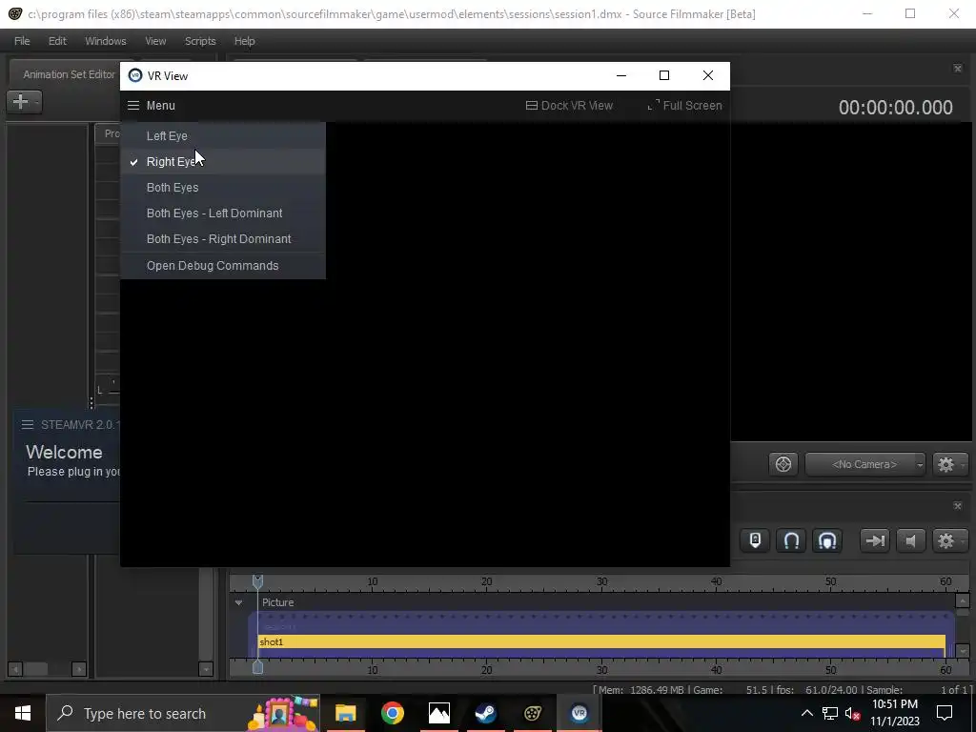Select Both Eyes - Right Dominant
The width and height of the screenshot is (976, 732).
[x=223, y=239]
